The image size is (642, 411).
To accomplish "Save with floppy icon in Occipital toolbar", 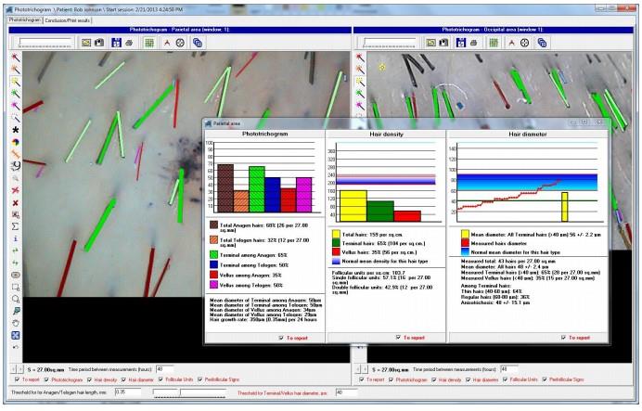I will click(x=461, y=43).
